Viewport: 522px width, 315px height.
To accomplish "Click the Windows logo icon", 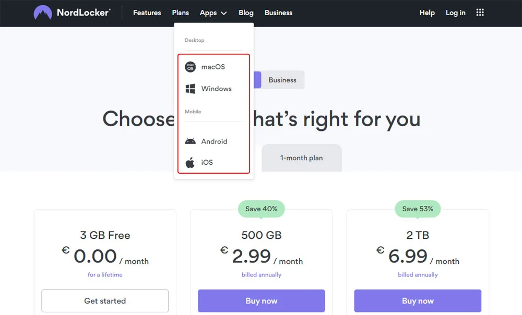I will point(191,89).
